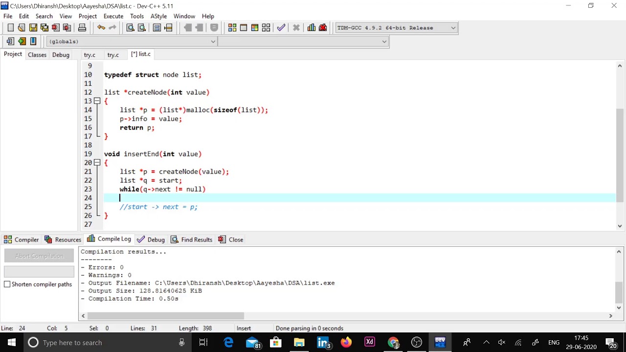
Task: Click the Stop Execution X icon
Action: (296, 28)
